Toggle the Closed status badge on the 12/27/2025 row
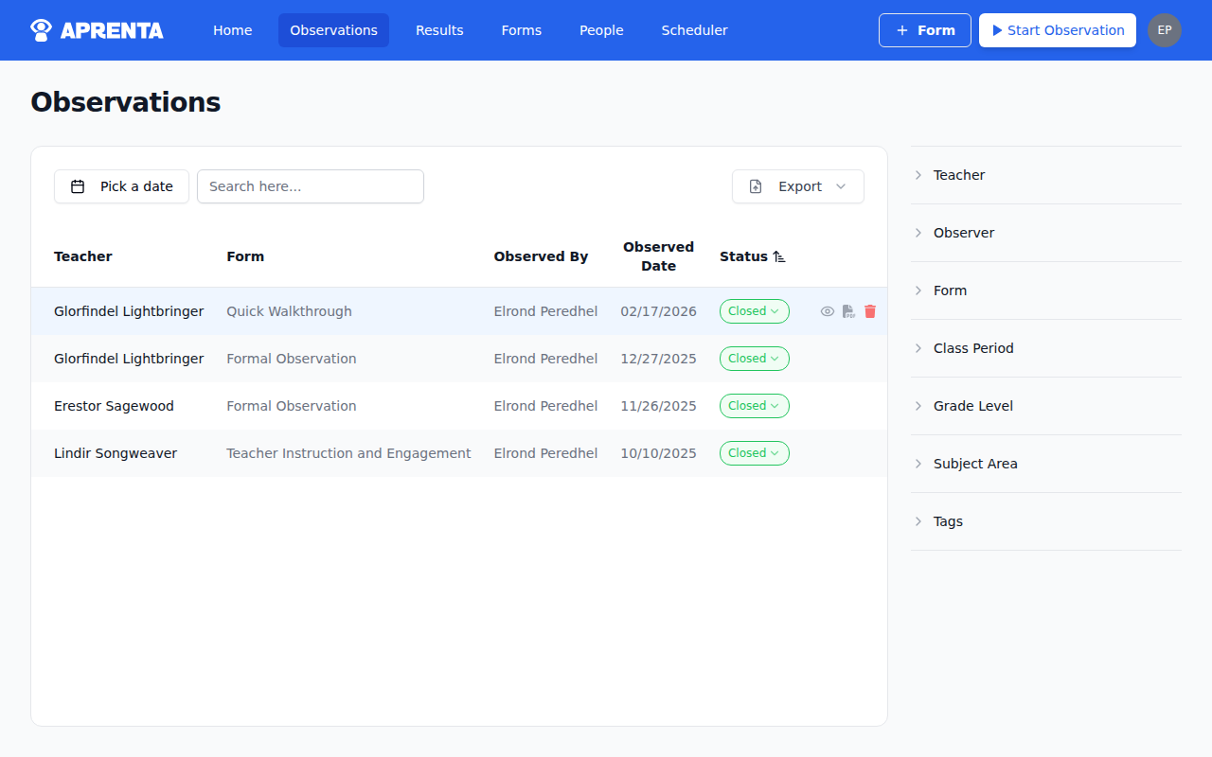1212x757 pixels. point(754,358)
